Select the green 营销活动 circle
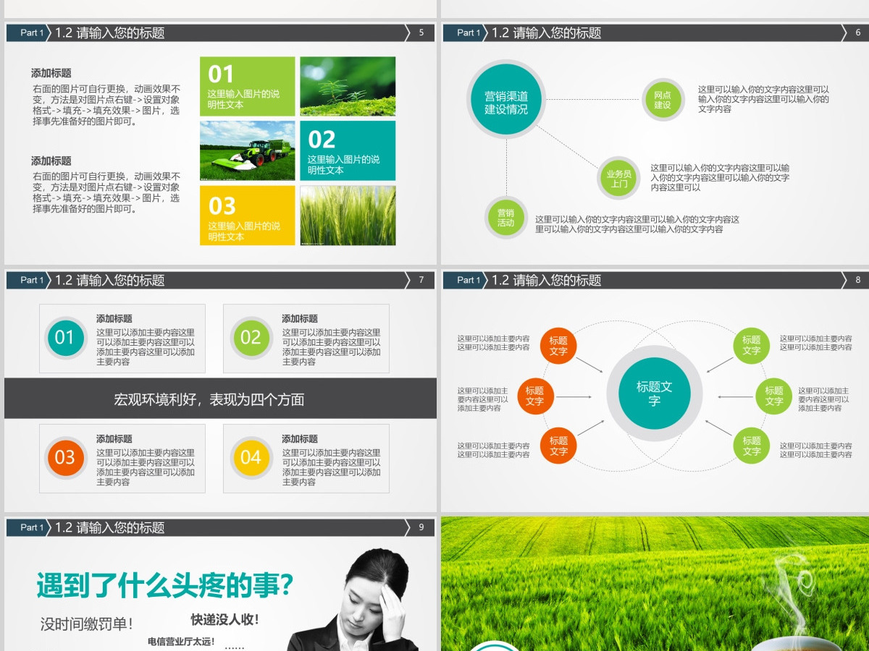Image resolution: width=869 pixels, height=651 pixels. pos(505,218)
